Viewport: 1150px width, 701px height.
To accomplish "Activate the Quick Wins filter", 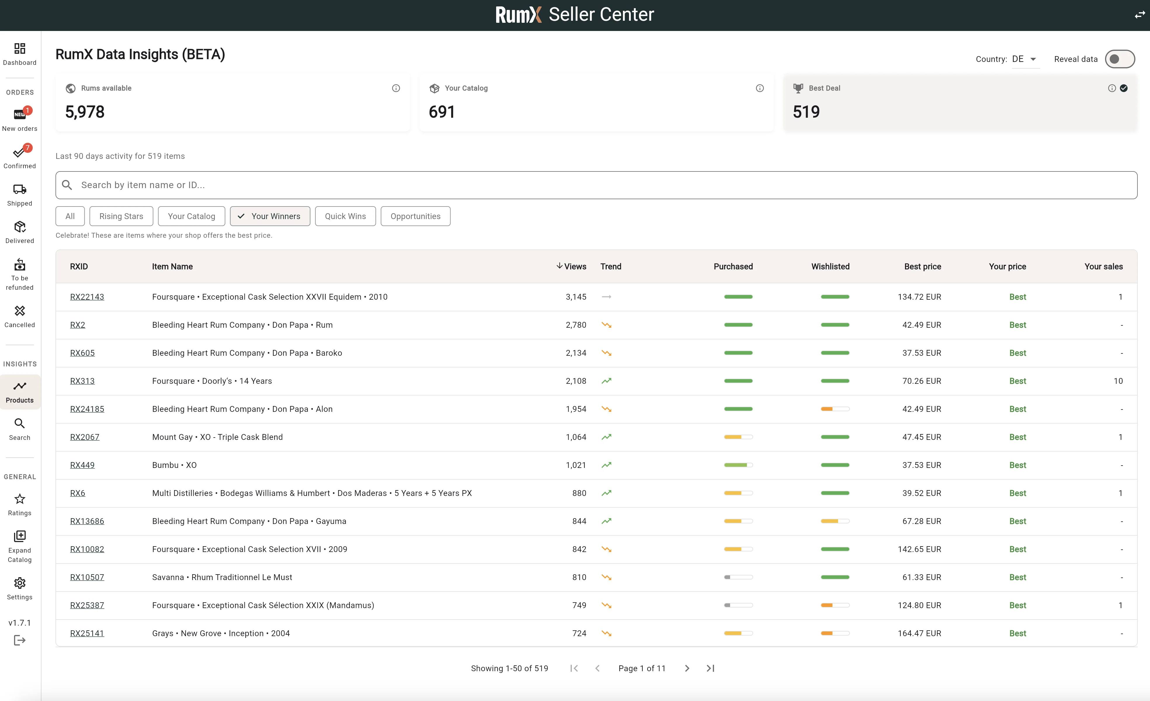I will click(345, 216).
